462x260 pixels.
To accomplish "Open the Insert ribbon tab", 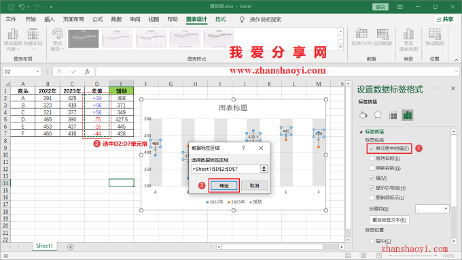I will 49,19.
